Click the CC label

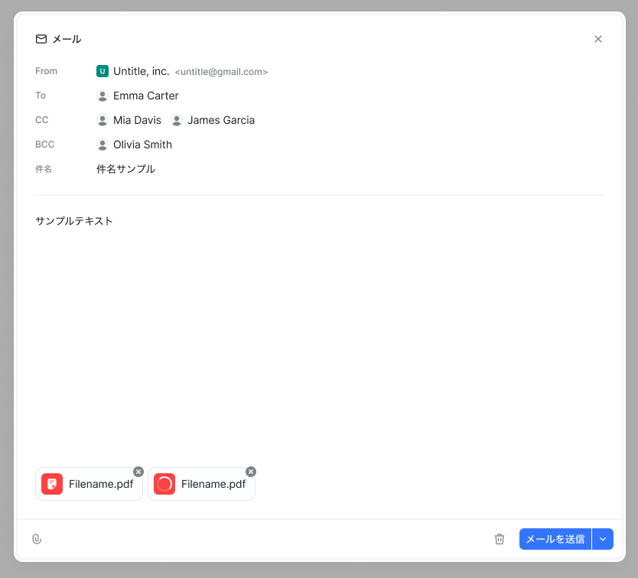pyautogui.click(x=42, y=120)
